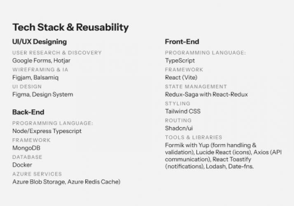
Task: Select the "React (Vite)" entry
Action: pyautogui.click(x=181, y=77)
